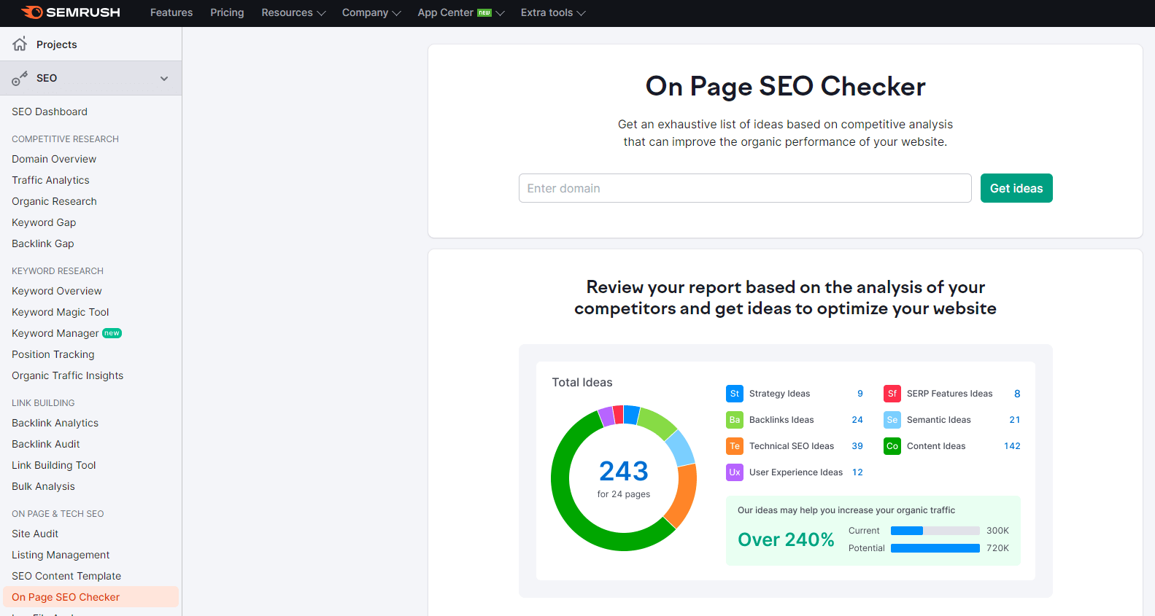The image size is (1155, 616).
Task: Click the Ba Backlinks Ideas badge
Action: (735, 420)
